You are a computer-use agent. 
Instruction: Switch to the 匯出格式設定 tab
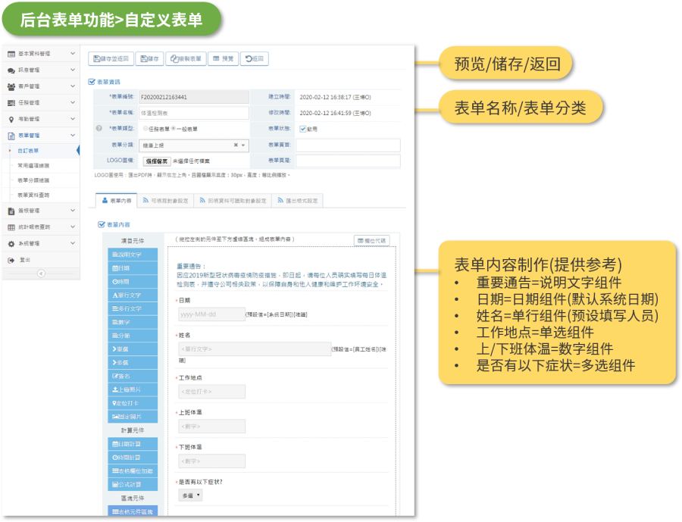298,199
